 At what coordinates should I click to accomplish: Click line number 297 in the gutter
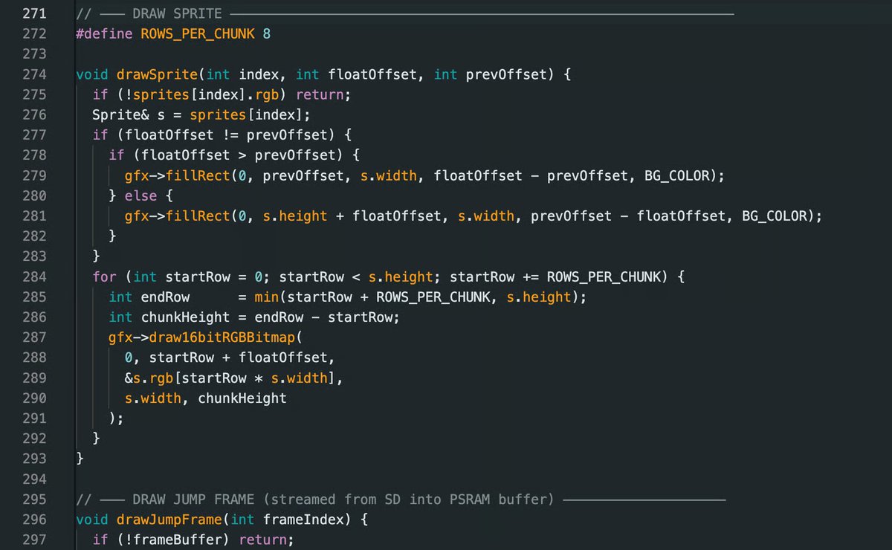(x=35, y=540)
